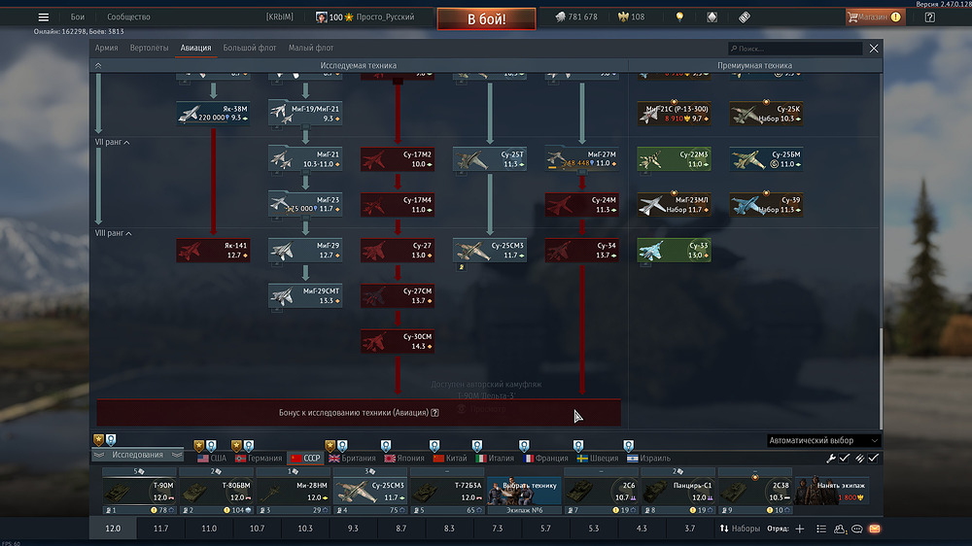Select the Су-27 aircraft card
This screenshot has height=546, width=972.
398,251
